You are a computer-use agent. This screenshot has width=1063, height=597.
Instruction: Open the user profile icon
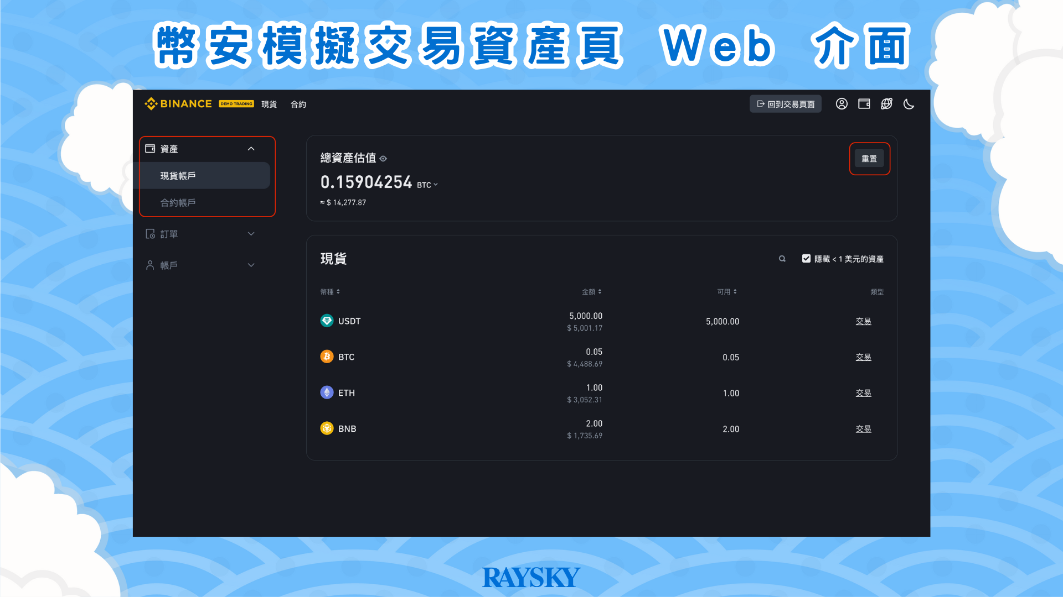[842, 104]
